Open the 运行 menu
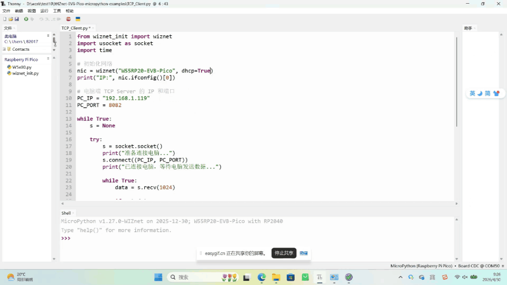 point(44,11)
